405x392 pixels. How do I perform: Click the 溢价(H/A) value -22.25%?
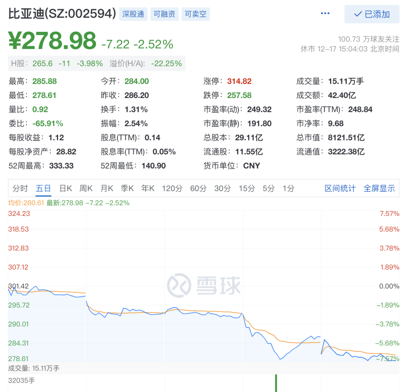click(x=166, y=63)
